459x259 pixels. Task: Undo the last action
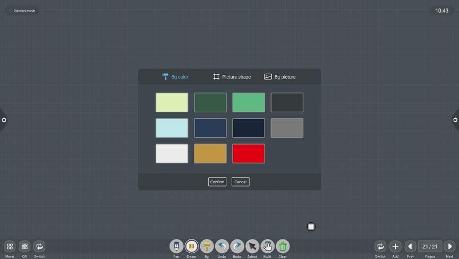222,246
